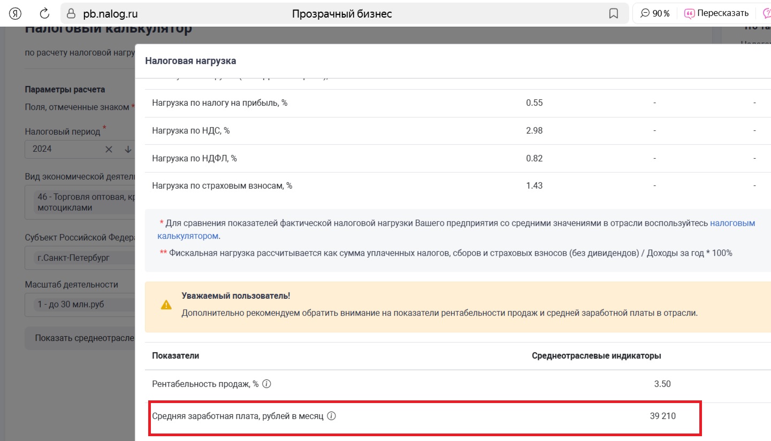The image size is (771, 441).
Task: Click info icon next to Рентабельность продаж
Action: tap(266, 384)
